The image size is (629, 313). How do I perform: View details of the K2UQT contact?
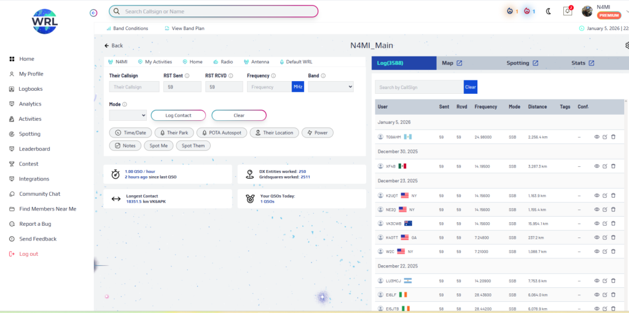[596, 196]
